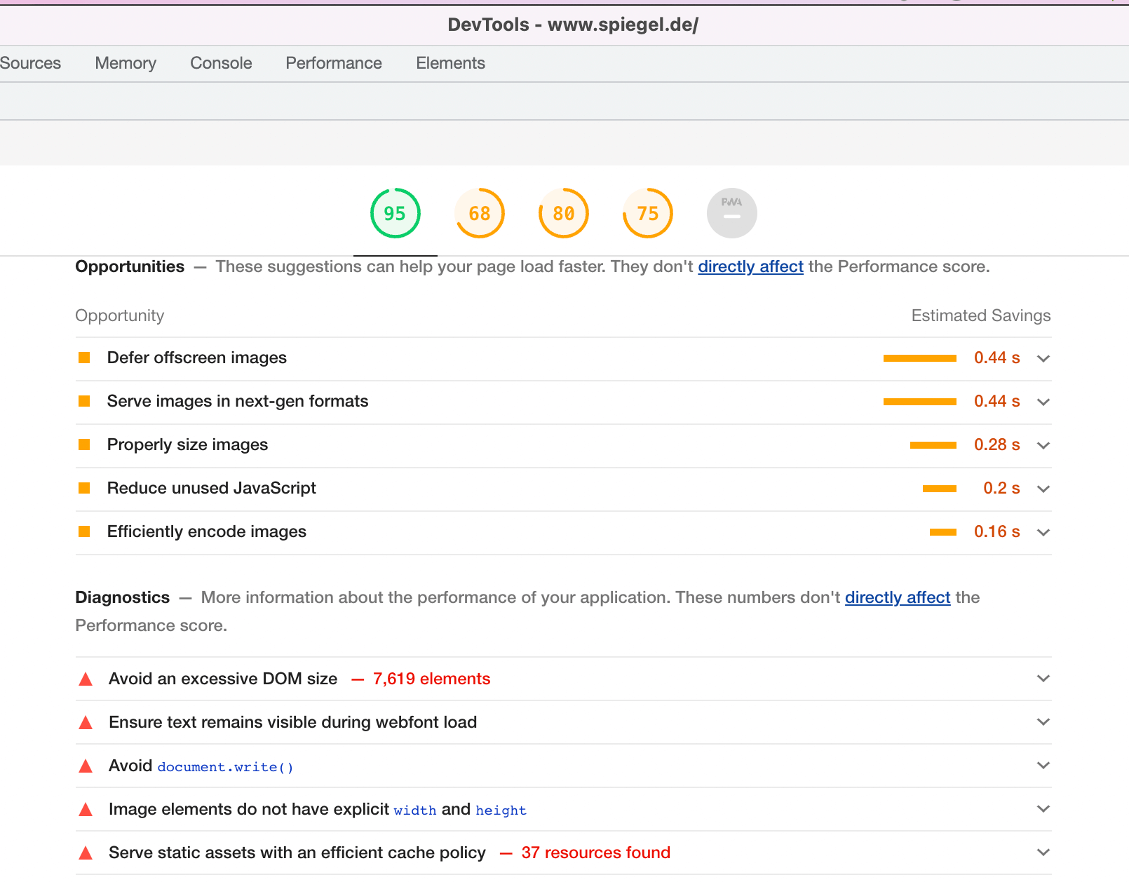Click the blue 'width' code text
Screen dimensions: 1129x882
[415, 810]
